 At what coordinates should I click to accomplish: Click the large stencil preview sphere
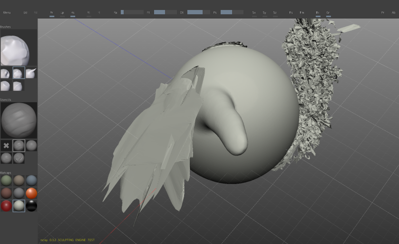pyautogui.click(x=19, y=120)
